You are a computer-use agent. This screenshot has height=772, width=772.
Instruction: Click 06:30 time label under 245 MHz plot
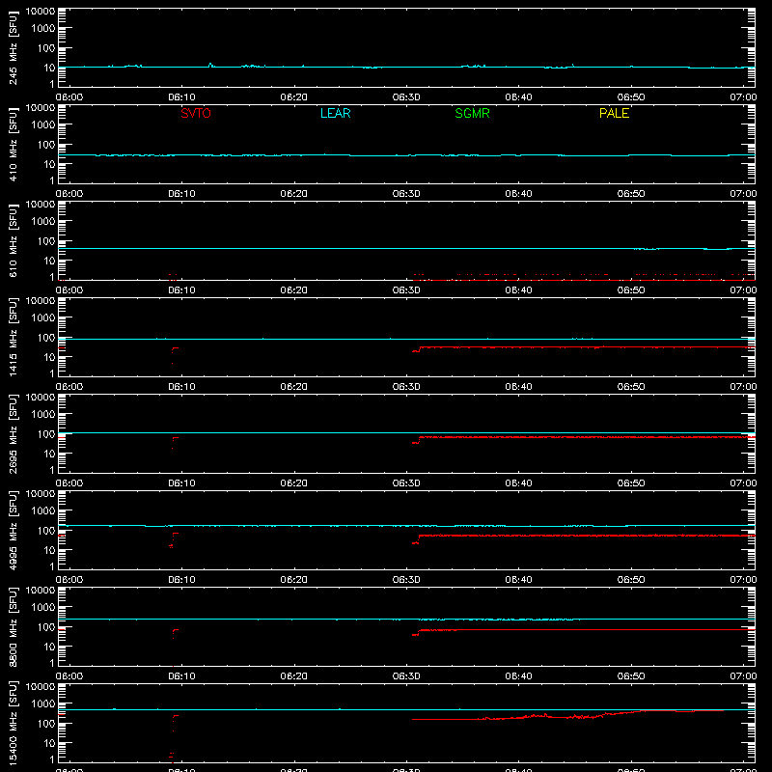click(406, 97)
